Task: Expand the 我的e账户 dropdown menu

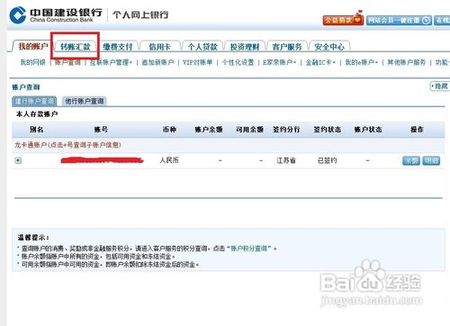Action: tap(362, 62)
